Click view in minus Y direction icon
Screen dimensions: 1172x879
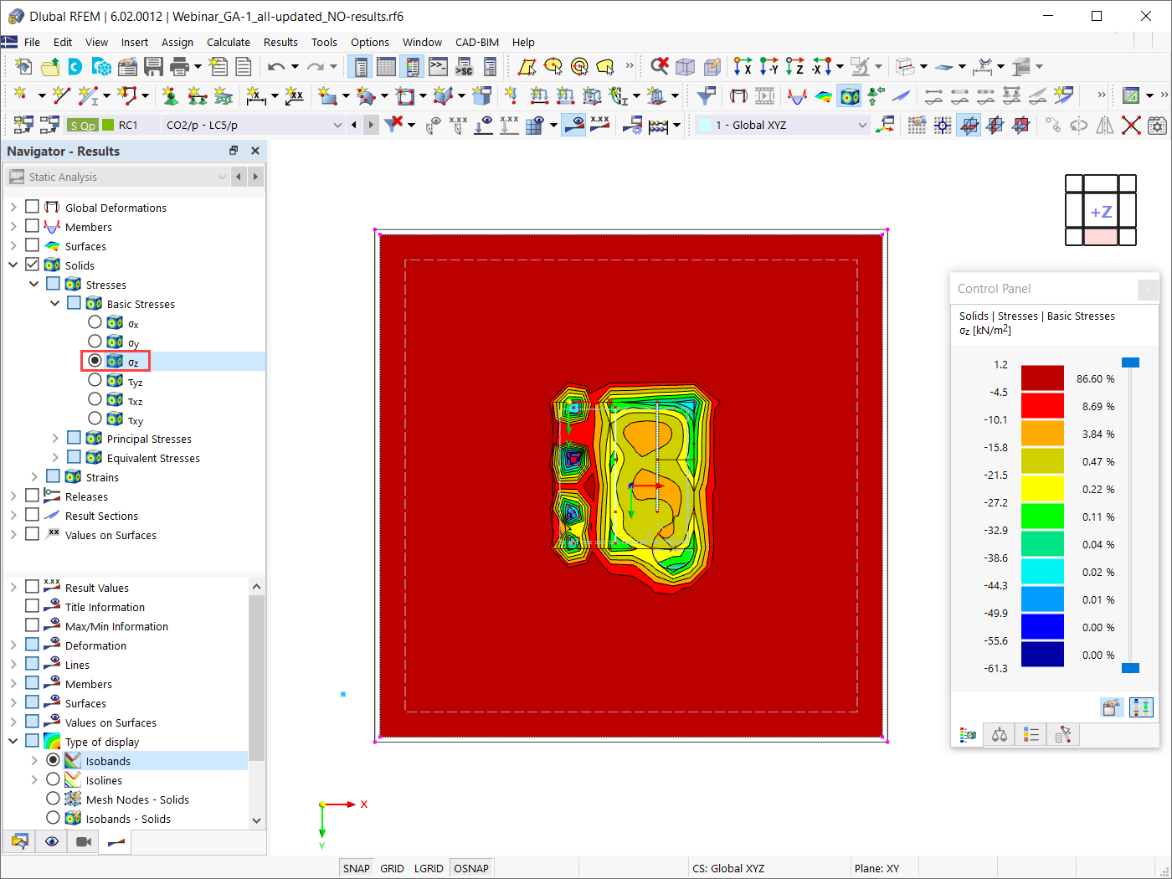pyautogui.click(x=768, y=66)
